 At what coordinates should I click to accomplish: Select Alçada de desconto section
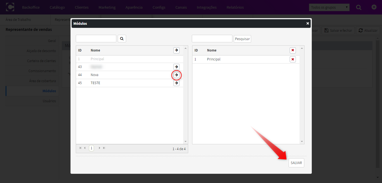tap(32, 51)
